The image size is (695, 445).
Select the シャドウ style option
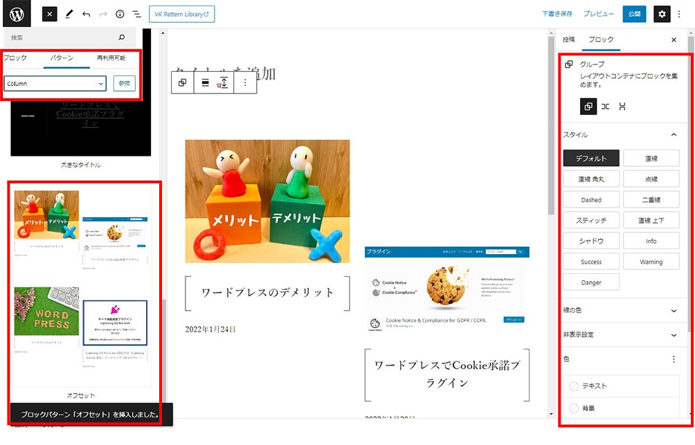(x=590, y=241)
